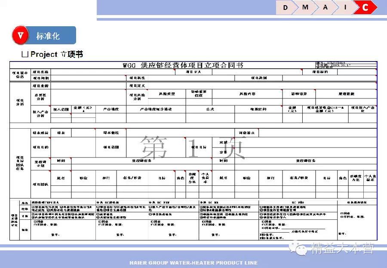This screenshot has width=387, height=268.
Task: Click the red V circle badge
Action: pyautogui.click(x=20, y=35)
